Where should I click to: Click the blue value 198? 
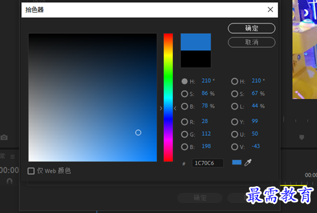click(206, 146)
